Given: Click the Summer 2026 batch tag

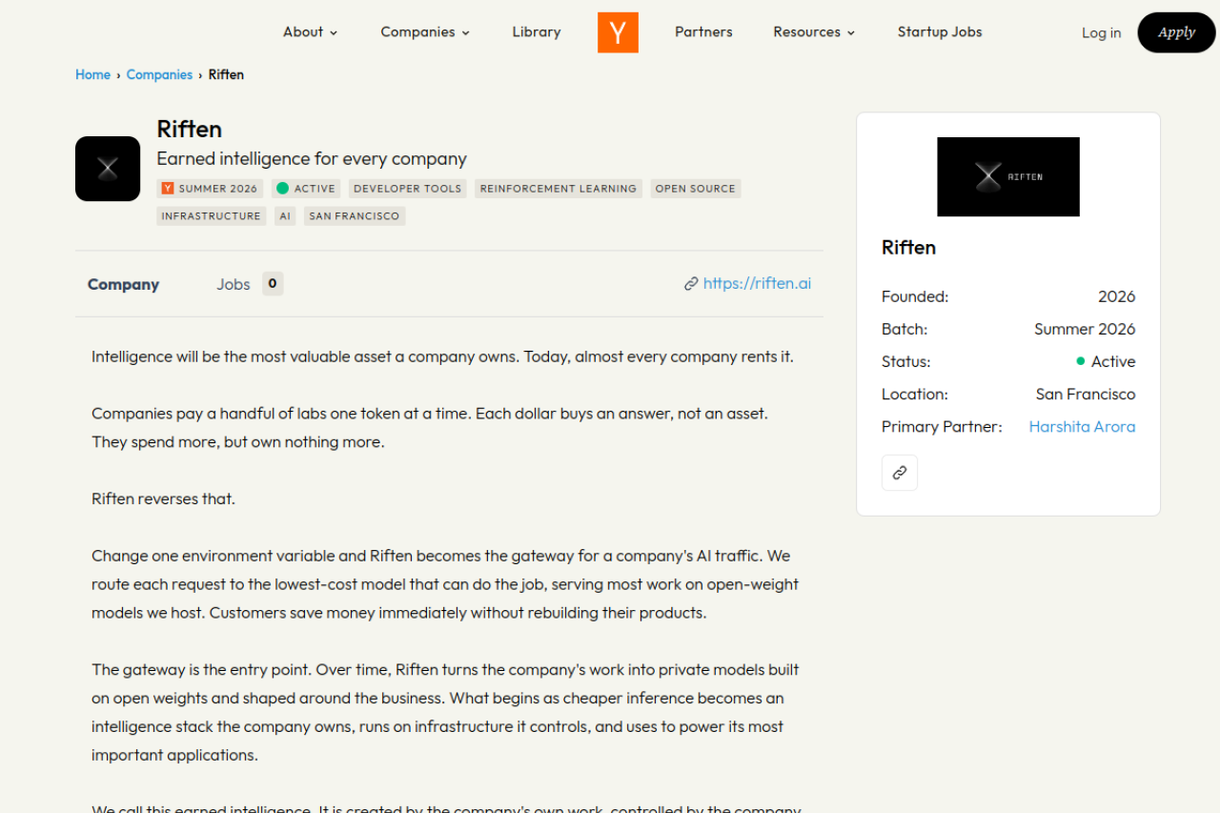Looking at the screenshot, I should [210, 189].
